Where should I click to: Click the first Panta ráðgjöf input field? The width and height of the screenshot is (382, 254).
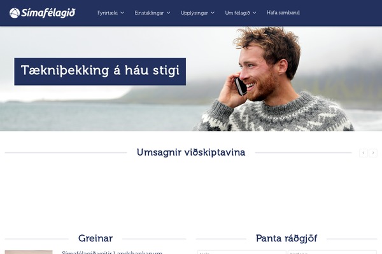click(242, 252)
